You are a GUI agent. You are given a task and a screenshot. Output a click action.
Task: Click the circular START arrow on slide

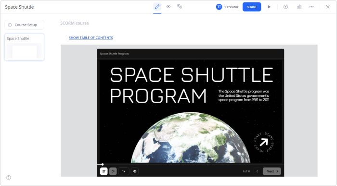pos(263,142)
